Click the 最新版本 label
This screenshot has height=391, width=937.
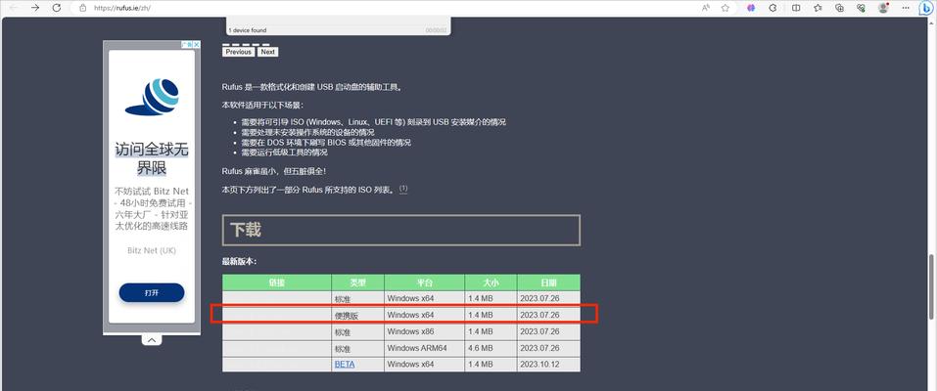coord(240,261)
